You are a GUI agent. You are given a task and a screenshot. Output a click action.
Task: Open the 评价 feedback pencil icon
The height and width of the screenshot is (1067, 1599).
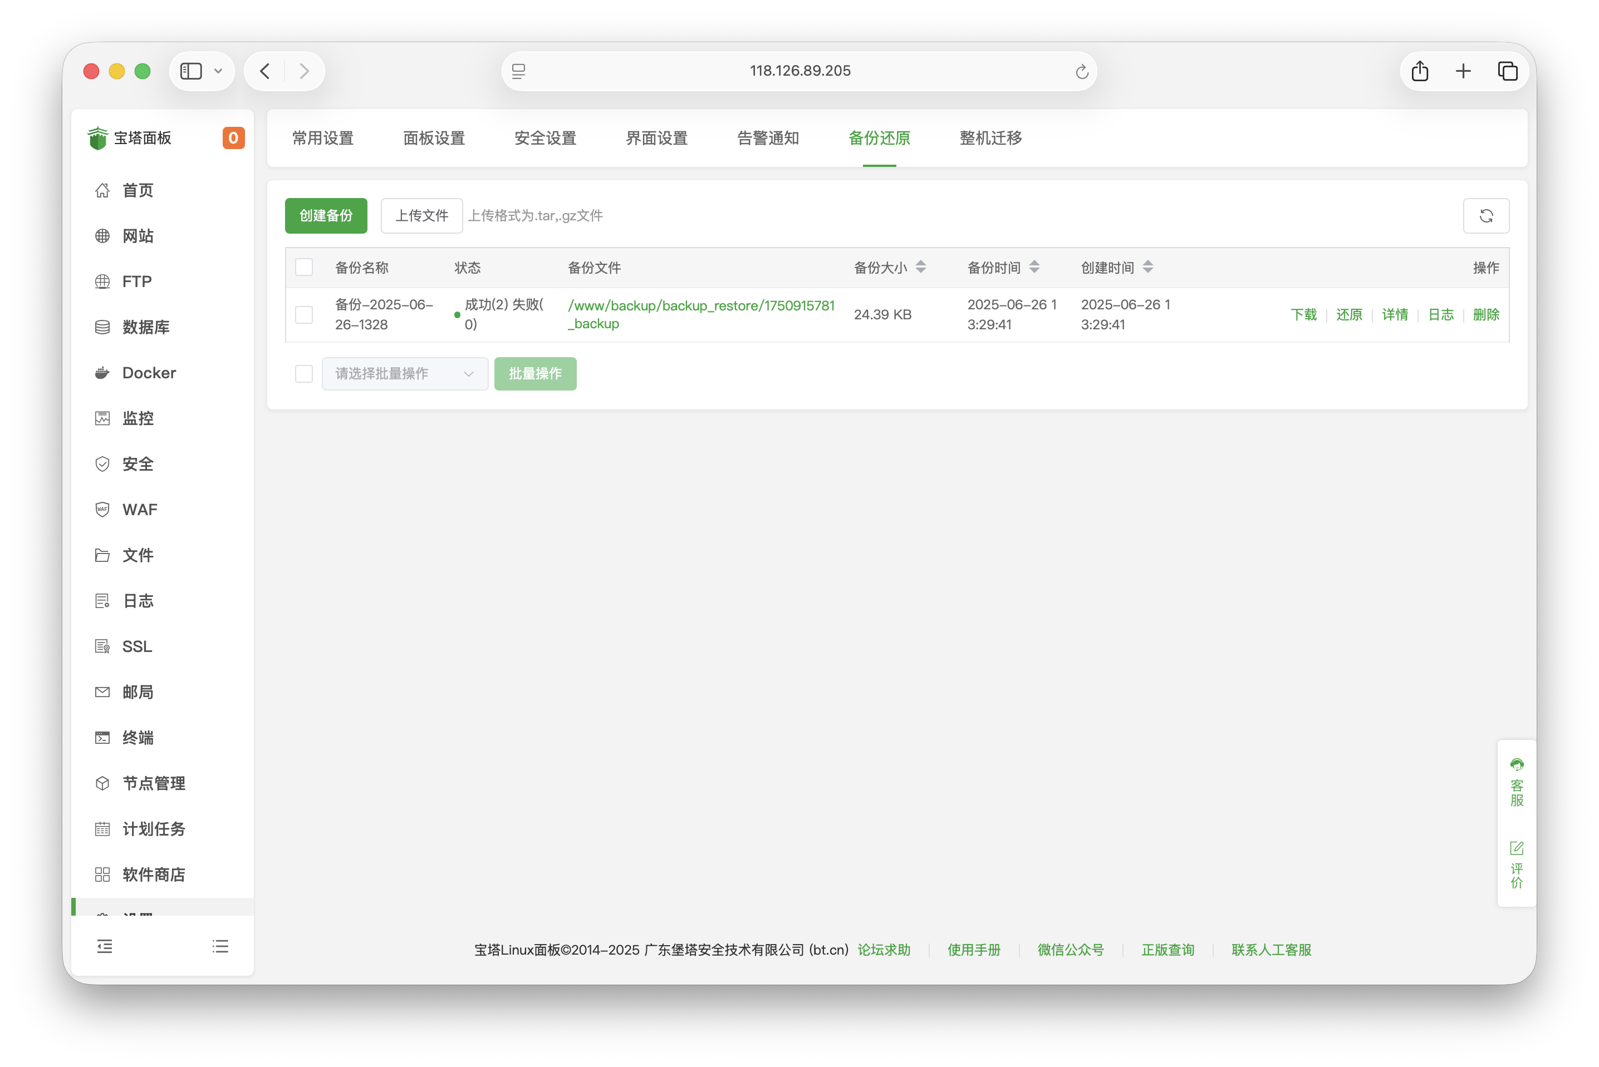click(x=1516, y=848)
